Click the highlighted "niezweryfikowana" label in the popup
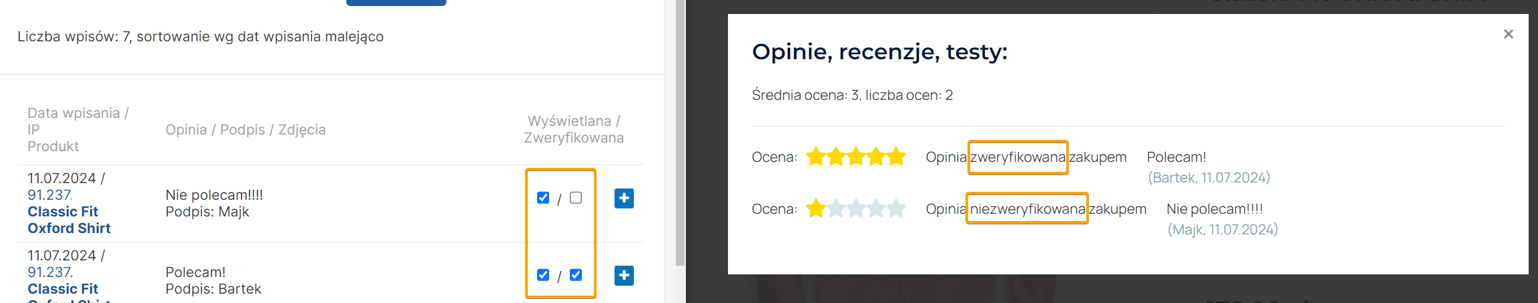 coord(1027,209)
